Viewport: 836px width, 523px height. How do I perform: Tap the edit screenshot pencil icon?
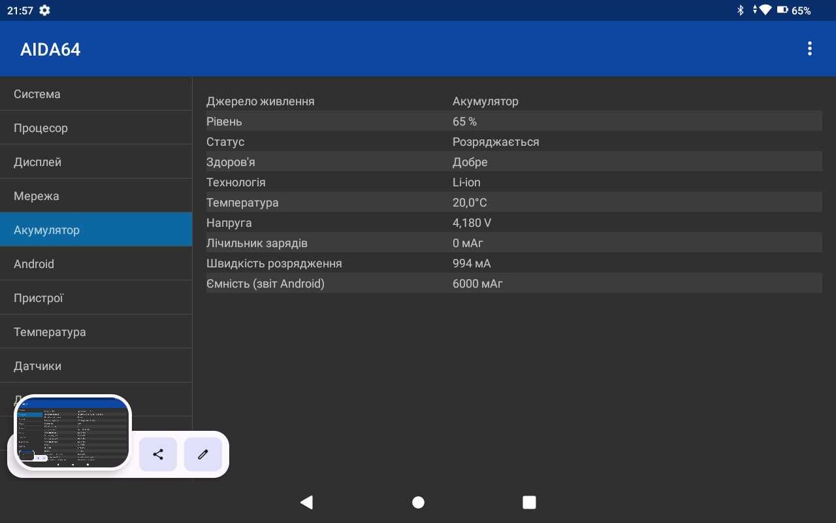(203, 454)
